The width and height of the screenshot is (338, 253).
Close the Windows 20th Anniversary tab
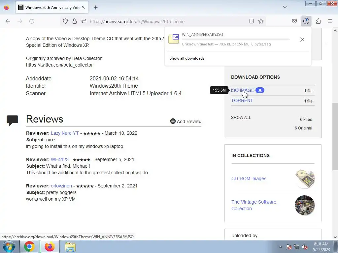tap(83, 8)
